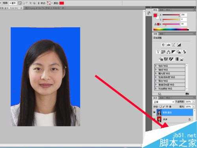The height and width of the screenshot is (148, 197).
Task: Open the style picker dropdown arrow in options bar
Action: tap(52, 3)
